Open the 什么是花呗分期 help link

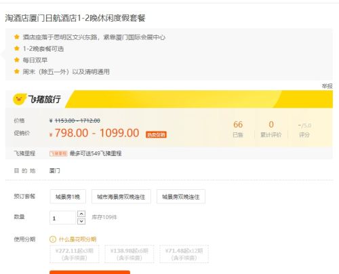pos(77,239)
